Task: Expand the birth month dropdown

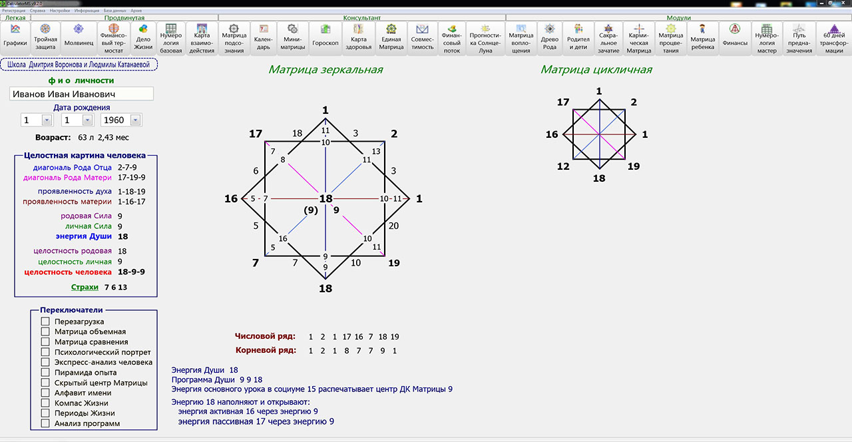Action: 87,120
